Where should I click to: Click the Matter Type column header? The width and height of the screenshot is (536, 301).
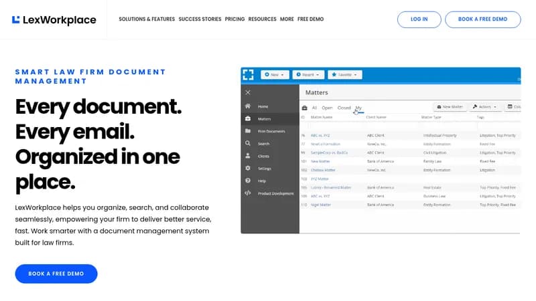pyautogui.click(x=431, y=117)
